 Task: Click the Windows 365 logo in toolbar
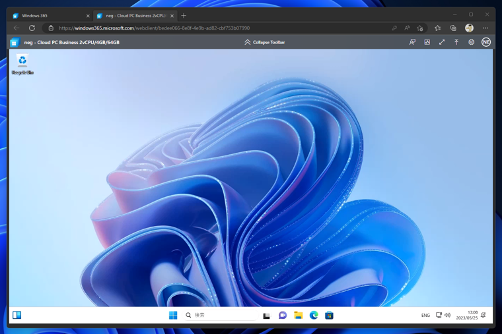point(15,42)
